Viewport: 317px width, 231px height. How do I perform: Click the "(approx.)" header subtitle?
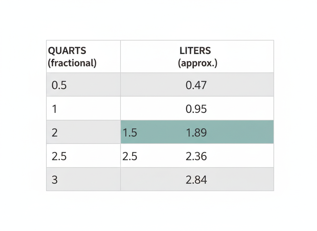tap(198, 63)
